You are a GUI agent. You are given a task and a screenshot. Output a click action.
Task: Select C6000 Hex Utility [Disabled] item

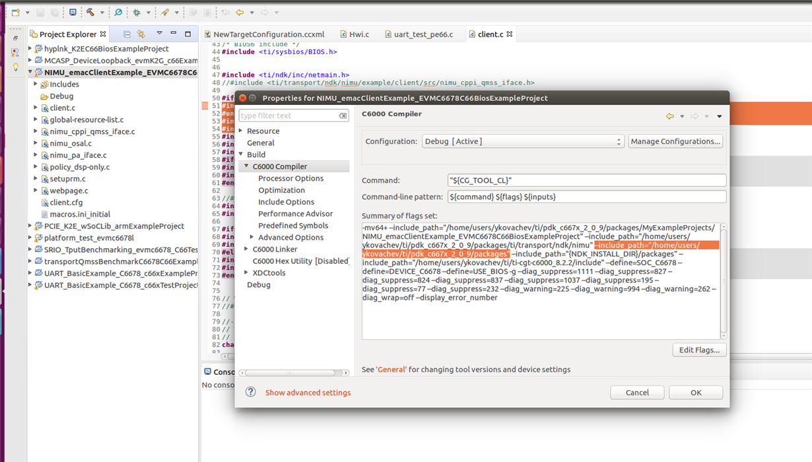(x=300, y=261)
